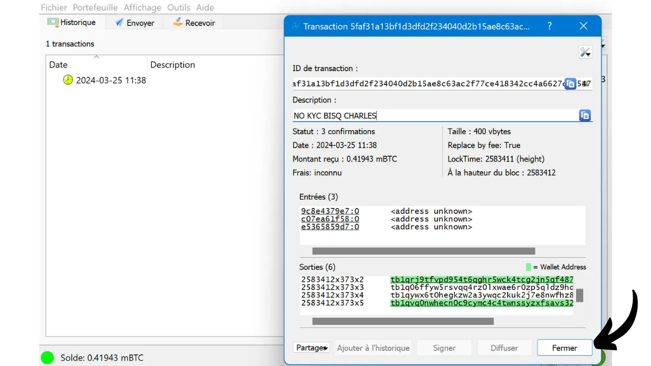Click the paper plane Envoyer icon
Image resolution: width=651 pixels, height=366 pixels.
click(119, 23)
